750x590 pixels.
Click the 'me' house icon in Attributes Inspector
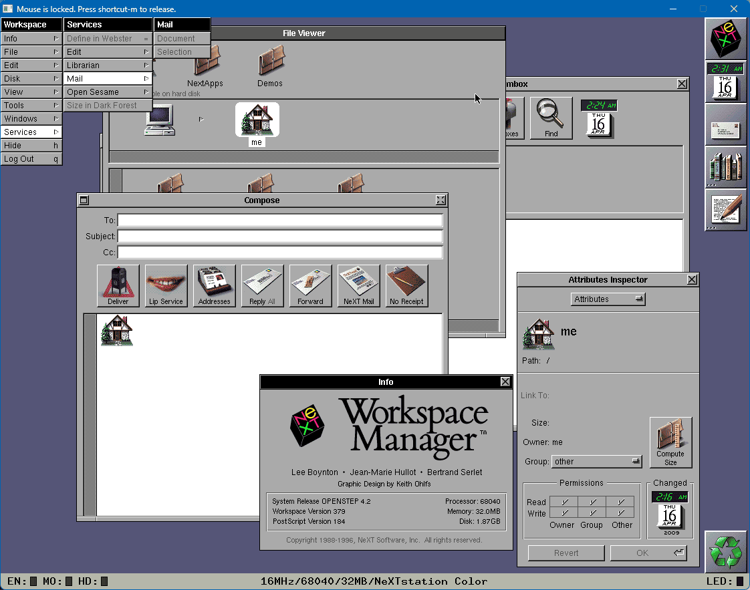(x=539, y=333)
